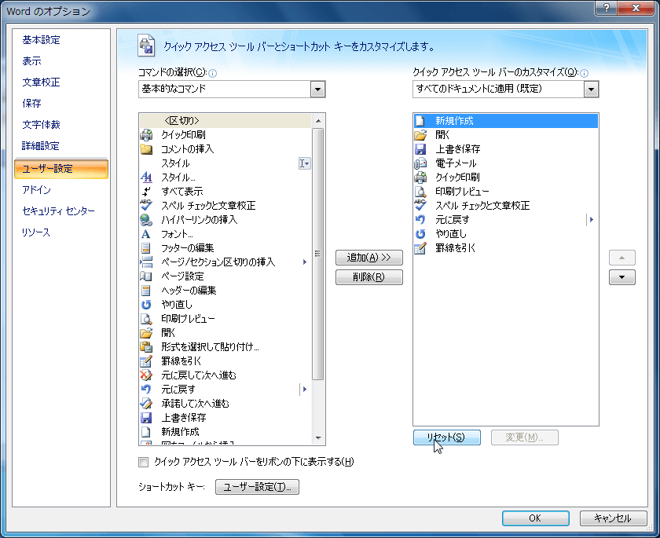Click the command list scrollbar thumb
This screenshot has height=538, width=660.
pyautogui.click(x=318, y=254)
